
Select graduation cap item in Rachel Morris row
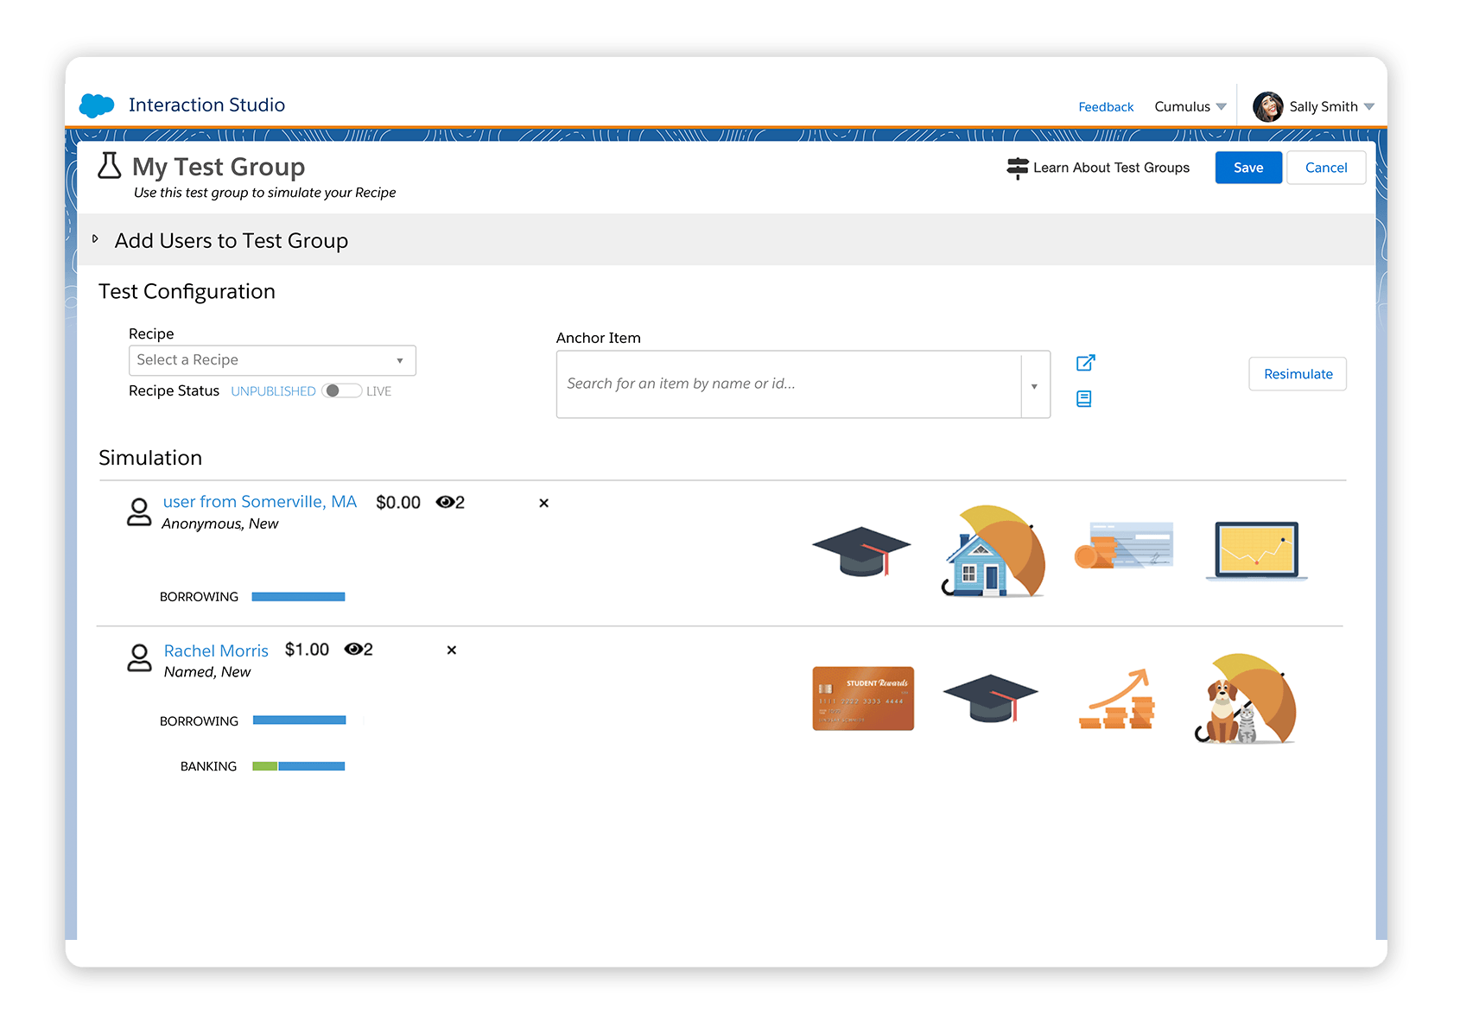990,698
